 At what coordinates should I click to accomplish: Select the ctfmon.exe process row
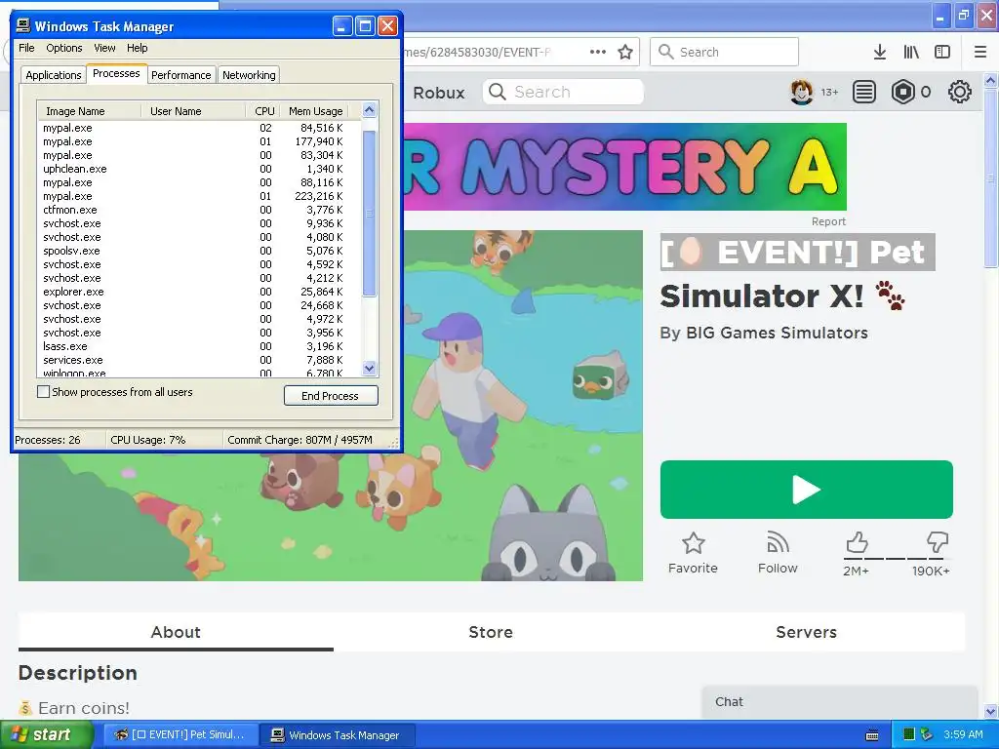click(x=198, y=210)
